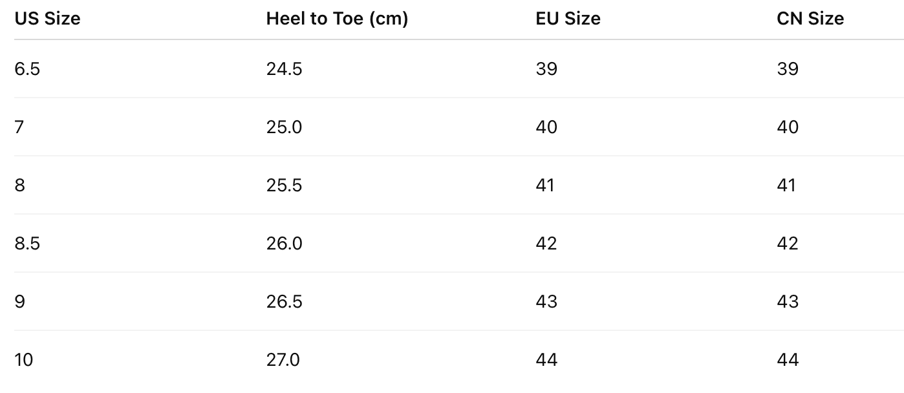Click EU size 39 cell

point(546,69)
